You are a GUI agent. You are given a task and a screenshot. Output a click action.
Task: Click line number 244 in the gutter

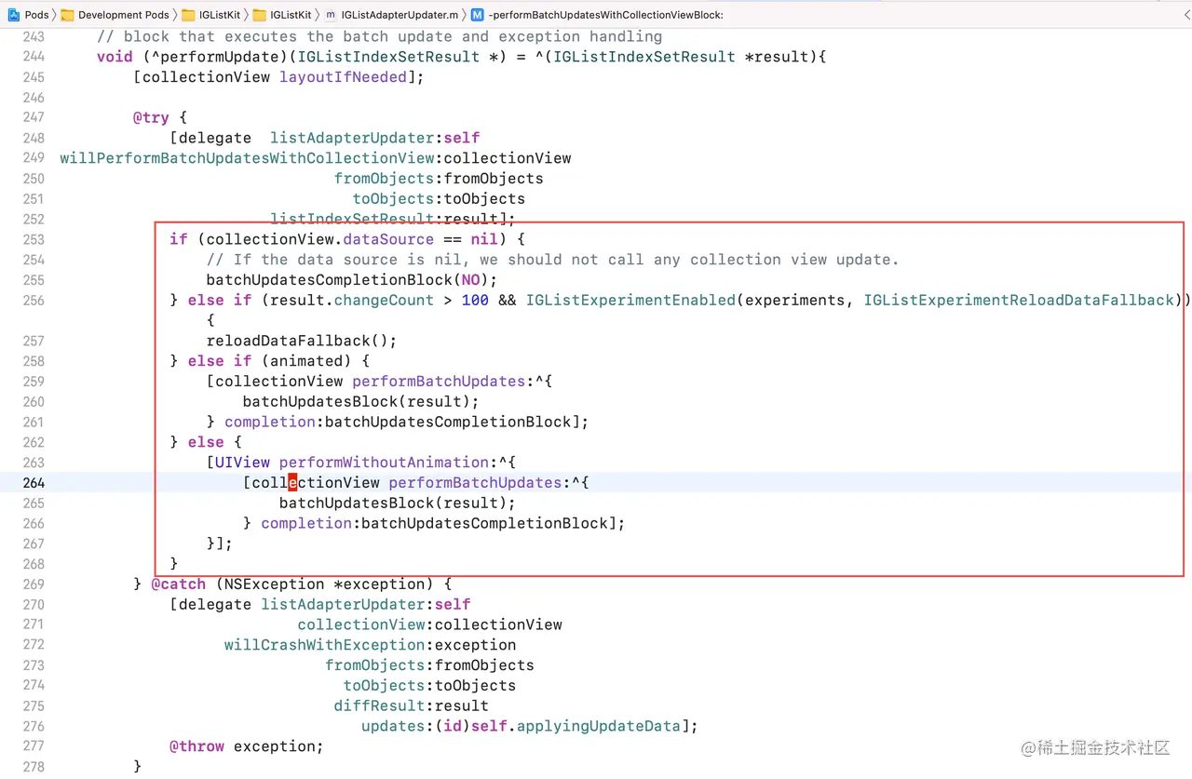click(34, 57)
